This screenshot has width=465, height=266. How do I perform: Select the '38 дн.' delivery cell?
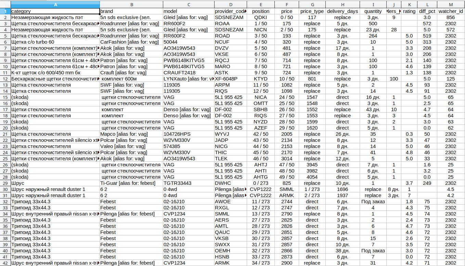pos(343,251)
